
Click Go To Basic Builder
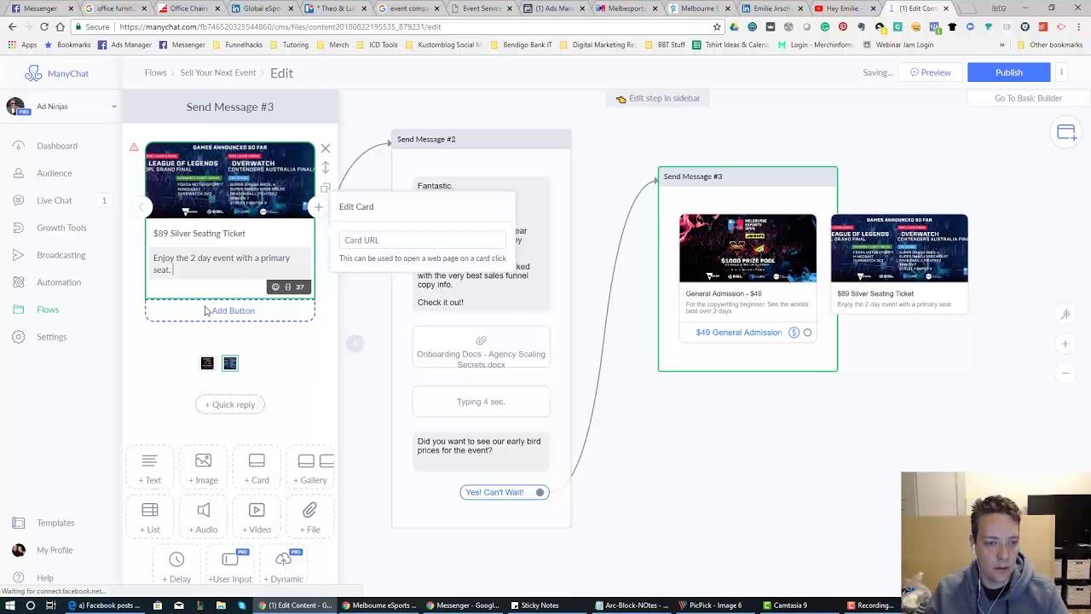coord(1028,98)
